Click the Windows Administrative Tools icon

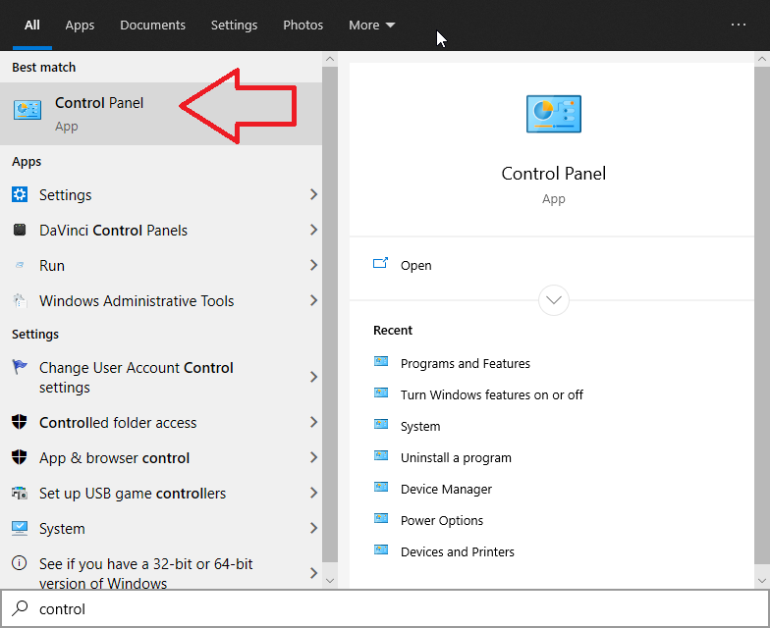(20, 300)
